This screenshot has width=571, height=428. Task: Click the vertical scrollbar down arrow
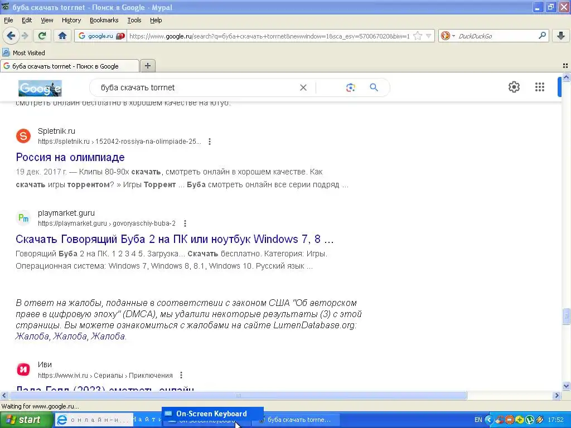point(566,386)
